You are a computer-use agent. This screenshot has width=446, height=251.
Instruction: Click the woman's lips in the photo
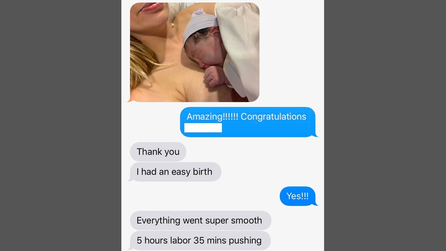pos(151,7)
